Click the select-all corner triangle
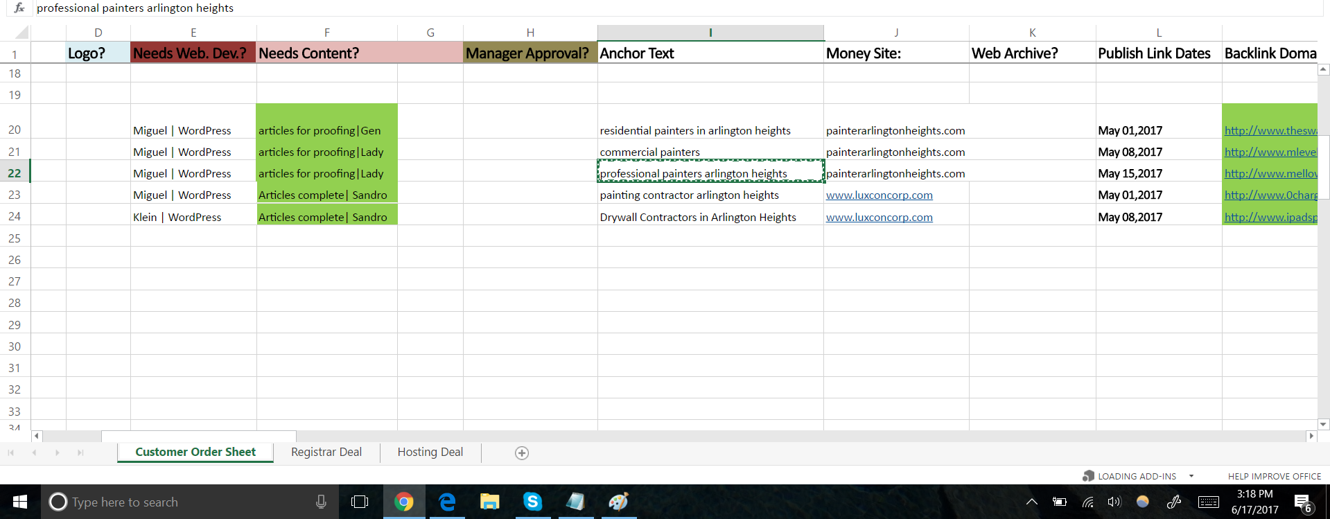 pyautogui.click(x=21, y=33)
